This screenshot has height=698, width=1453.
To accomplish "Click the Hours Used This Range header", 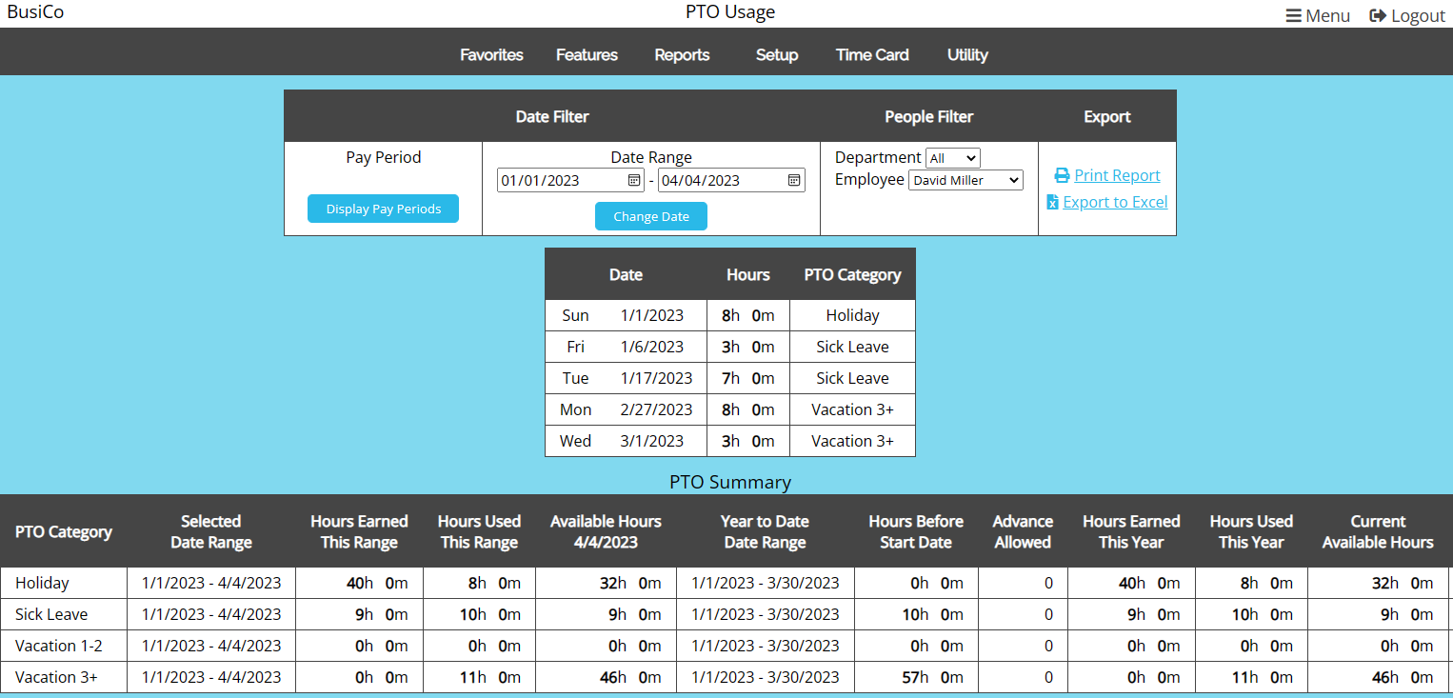I will click(479, 531).
